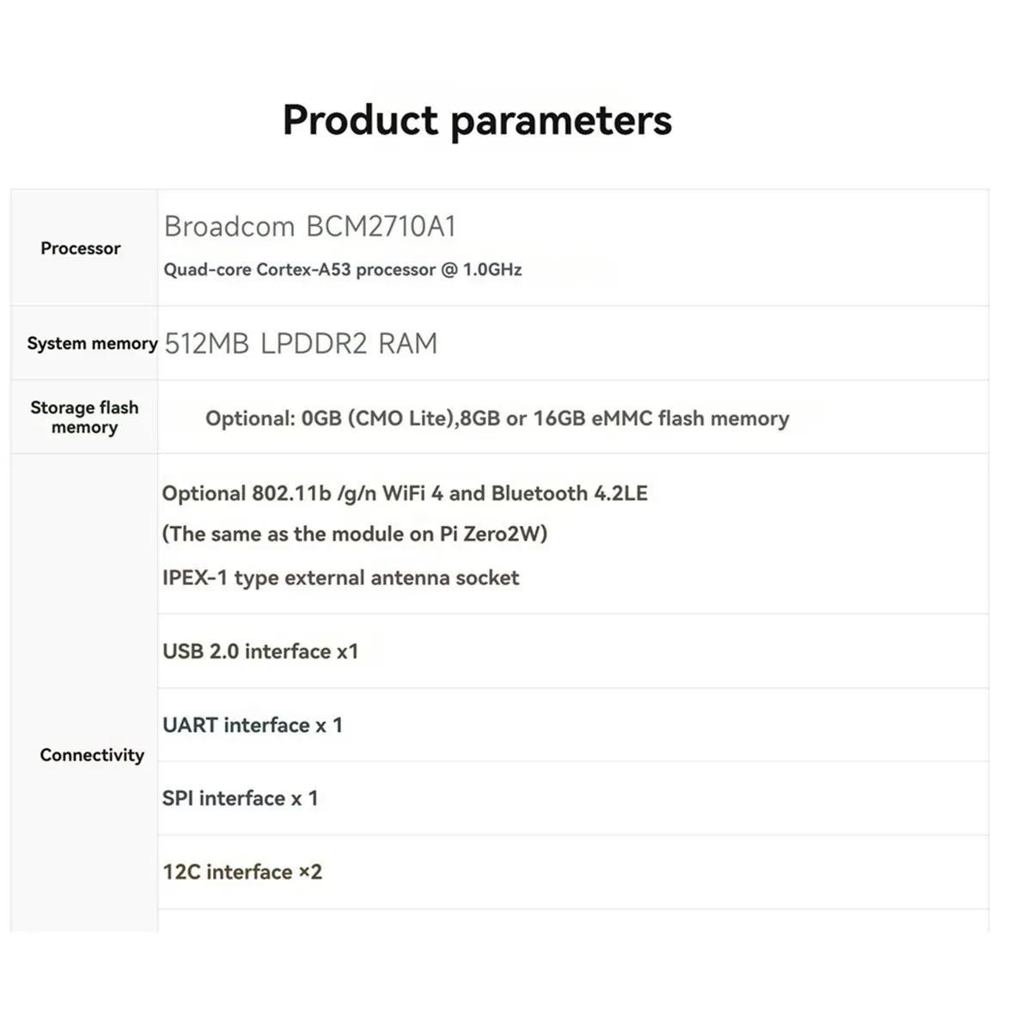Click the Product parameters heading
Screen dimensions: 1031x1031
(x=477, y=120)
